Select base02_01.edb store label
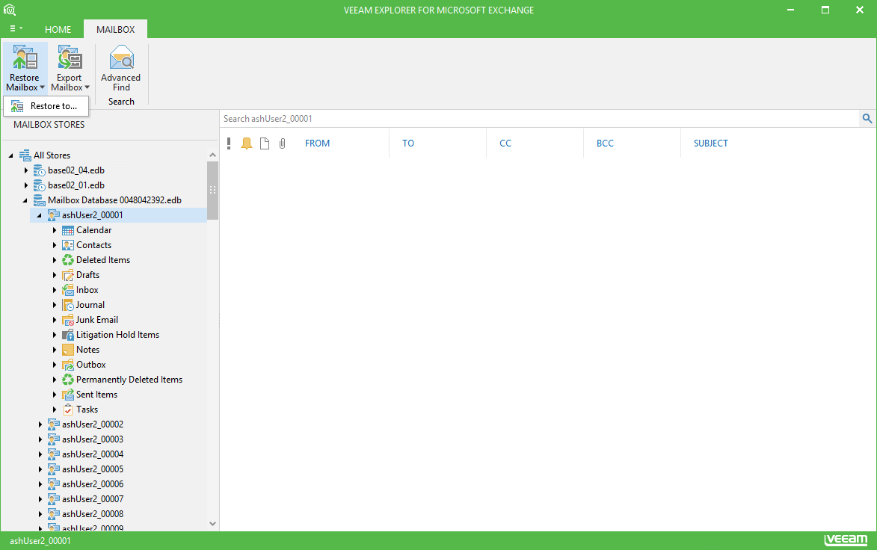This screenshot has height=550, width=877. 76,185
